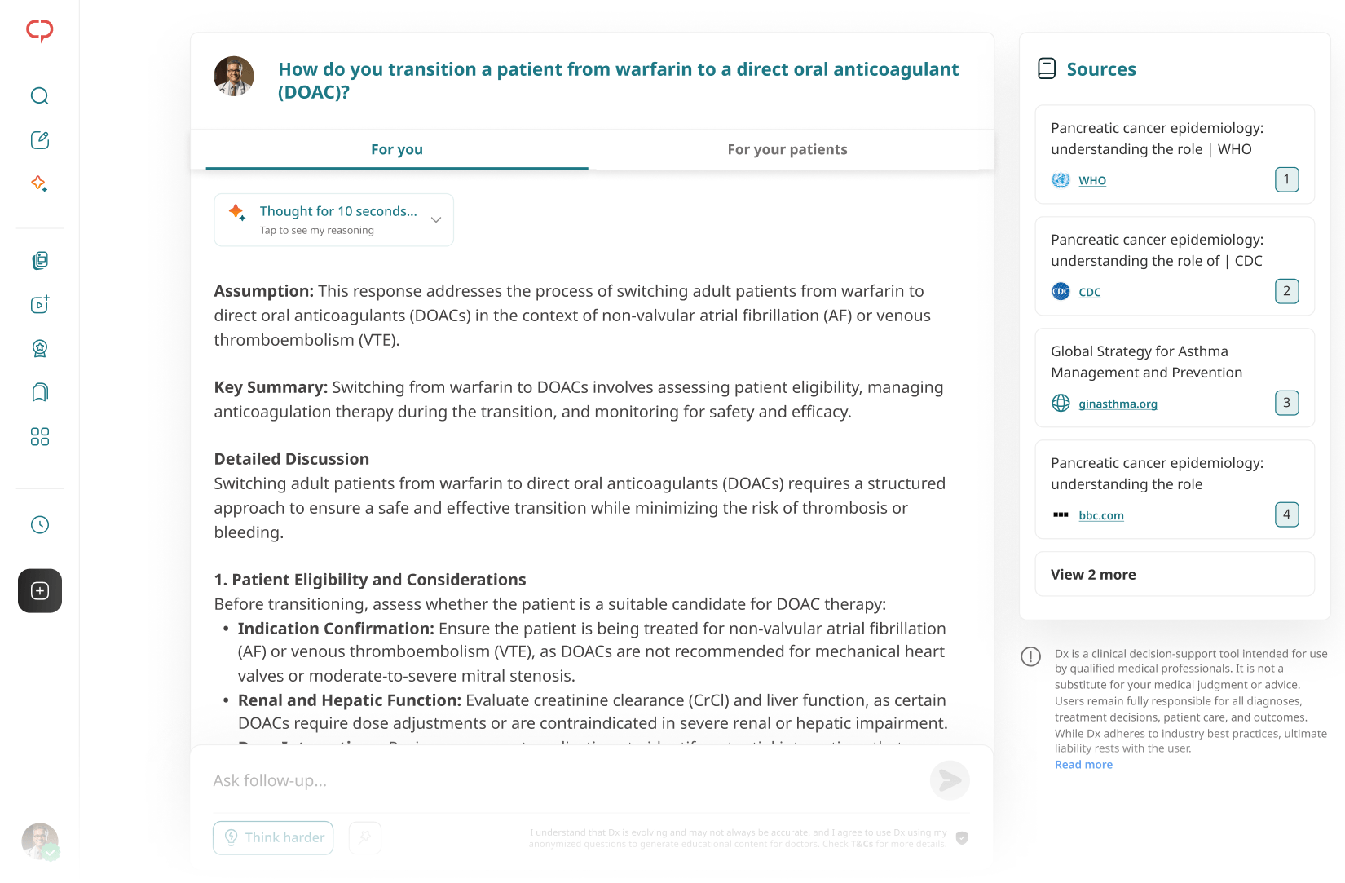Start a new note with edit icon

[40, 140]
